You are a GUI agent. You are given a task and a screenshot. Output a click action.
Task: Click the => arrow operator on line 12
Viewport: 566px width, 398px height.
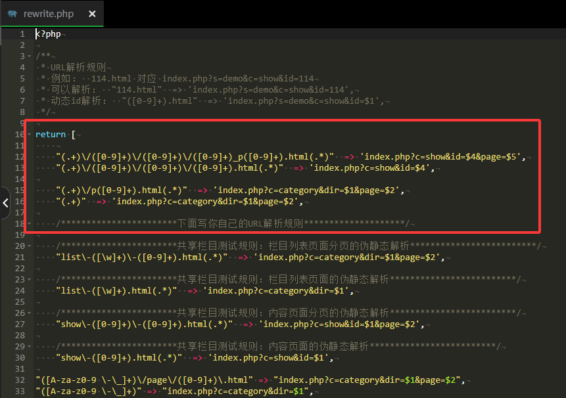(349, 157)
